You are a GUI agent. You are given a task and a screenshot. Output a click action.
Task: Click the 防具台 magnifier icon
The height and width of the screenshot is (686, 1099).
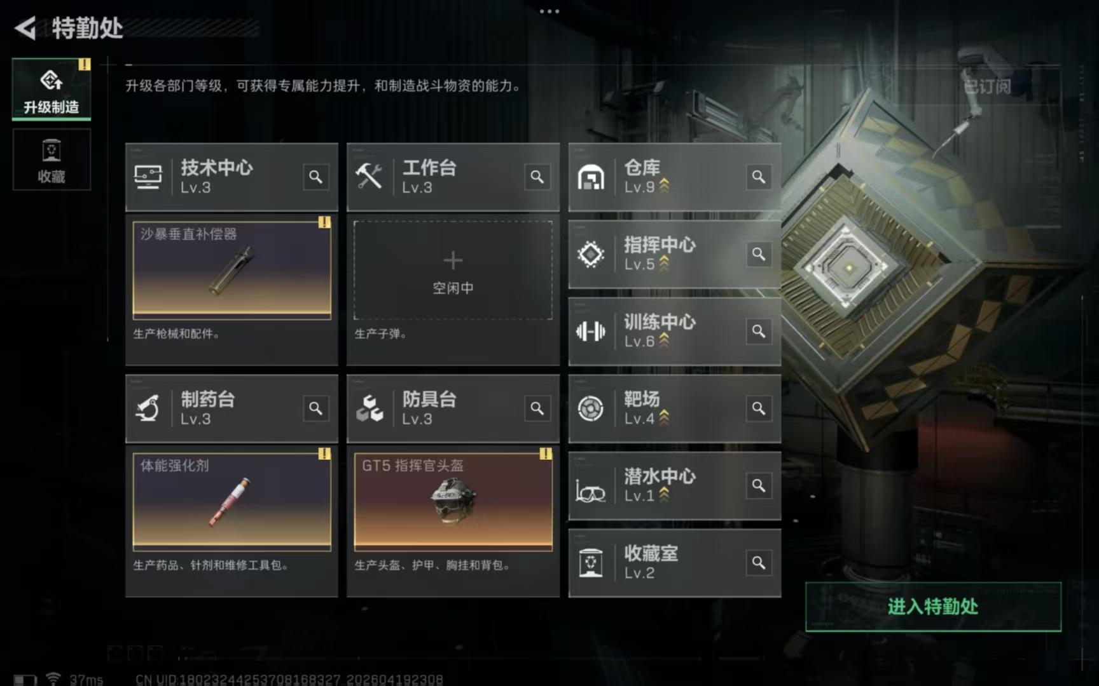pos(537,408)
